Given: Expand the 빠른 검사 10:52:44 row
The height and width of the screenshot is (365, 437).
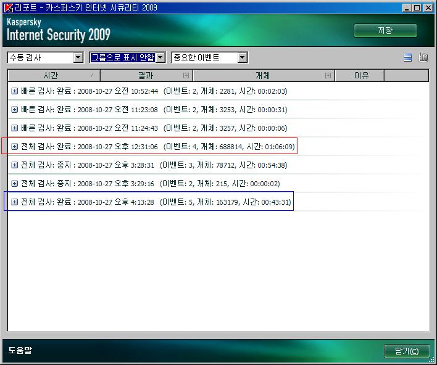Looking at the screenshot, I should point(14,91).
